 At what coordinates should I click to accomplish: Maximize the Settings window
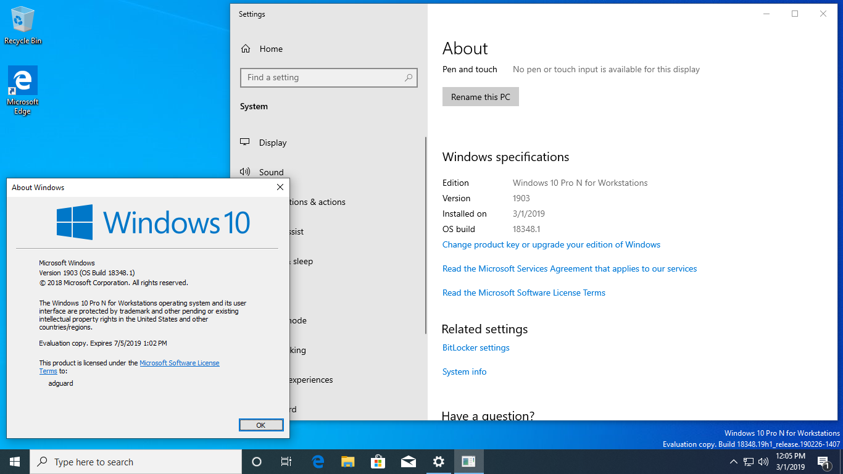[795, 14]
